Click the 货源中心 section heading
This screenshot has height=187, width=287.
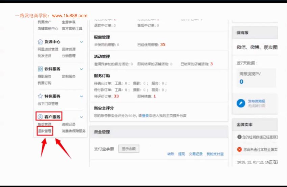[52, 42]
